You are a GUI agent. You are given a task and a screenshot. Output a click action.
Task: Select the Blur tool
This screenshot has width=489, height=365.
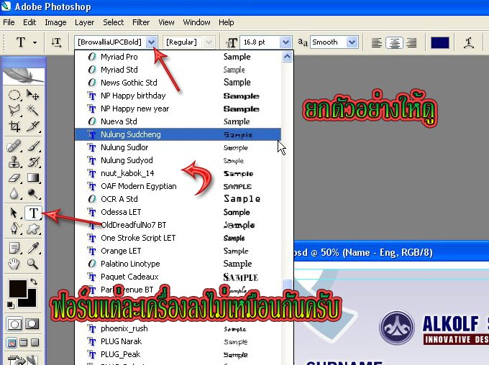(14, 194)
